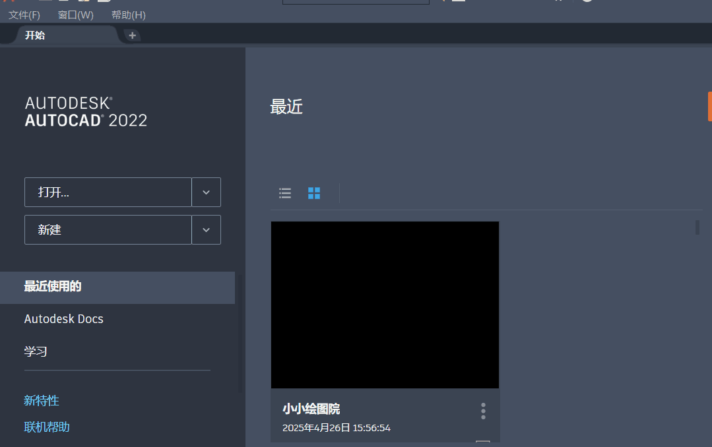This screenshot has width=712, height=447.
Task: Switch to list view icon
Action: click(x=285, y=193)
